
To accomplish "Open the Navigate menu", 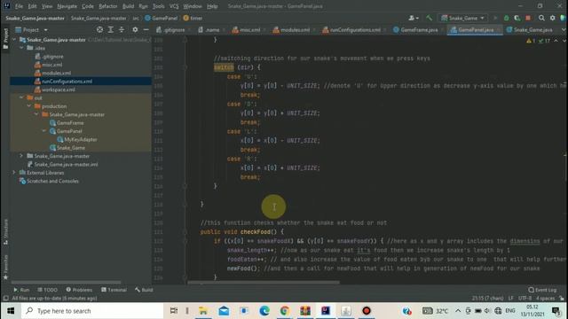I will coord(67,6).
